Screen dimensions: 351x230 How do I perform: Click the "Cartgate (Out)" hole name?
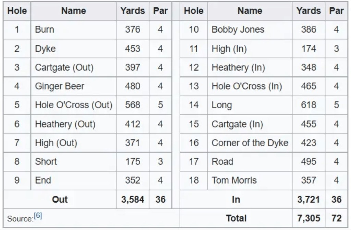coord(64,67)
